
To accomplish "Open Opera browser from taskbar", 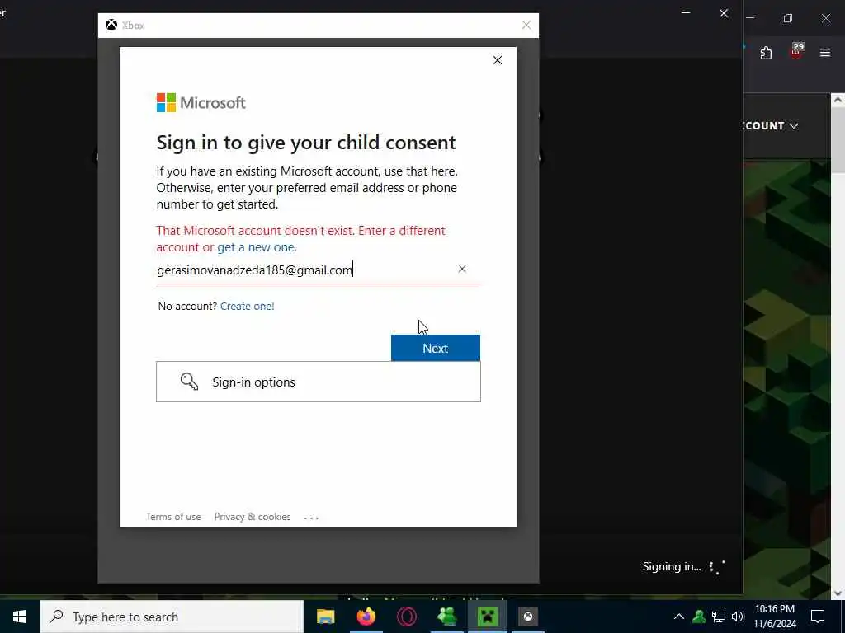I will [x=406, y=617].
